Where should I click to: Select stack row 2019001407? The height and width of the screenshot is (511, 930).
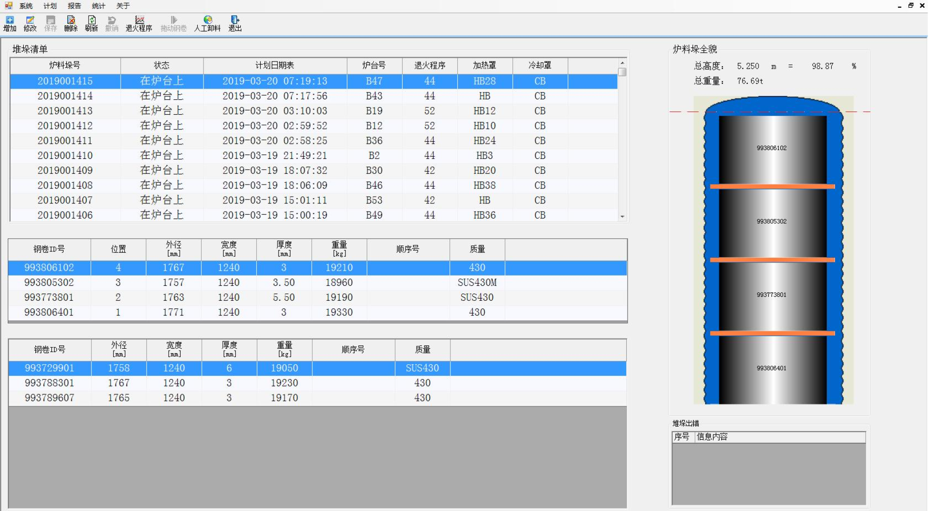pyautogui.click(x=313, y=200)
